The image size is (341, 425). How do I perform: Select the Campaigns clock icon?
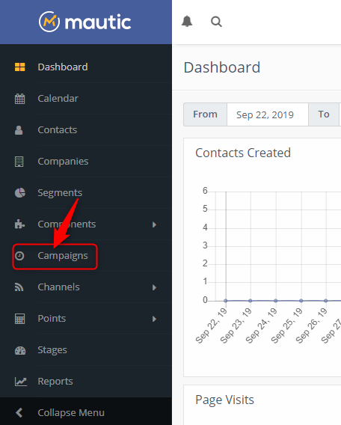coord(19,256)
